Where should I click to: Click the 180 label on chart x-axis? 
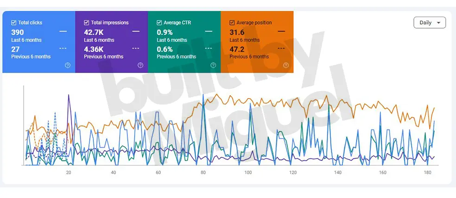tap(427, 173)
